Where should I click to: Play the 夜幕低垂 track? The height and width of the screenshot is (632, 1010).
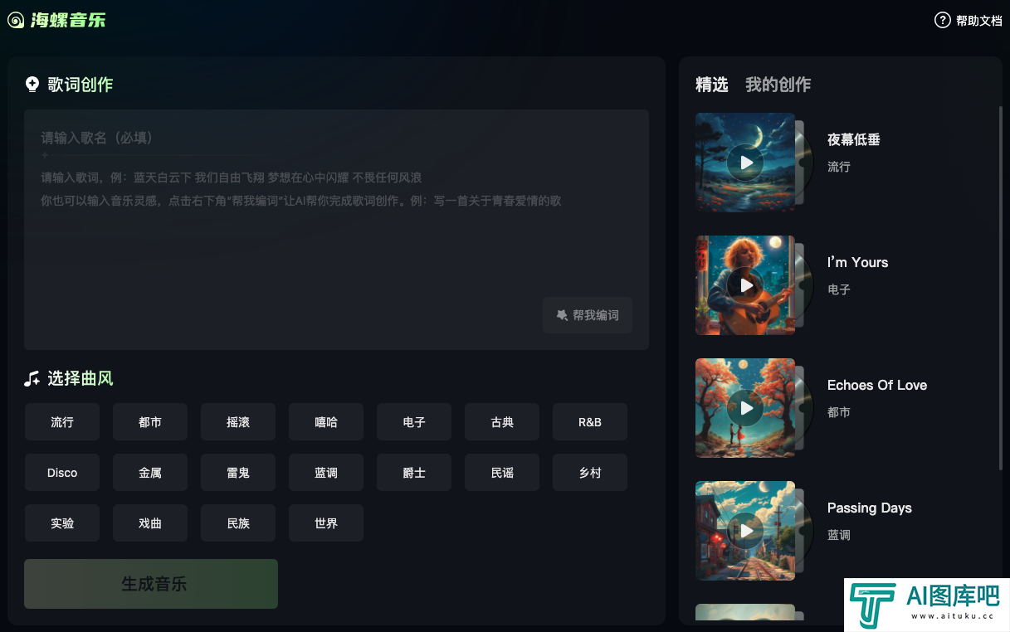click(x=746, y=163)
